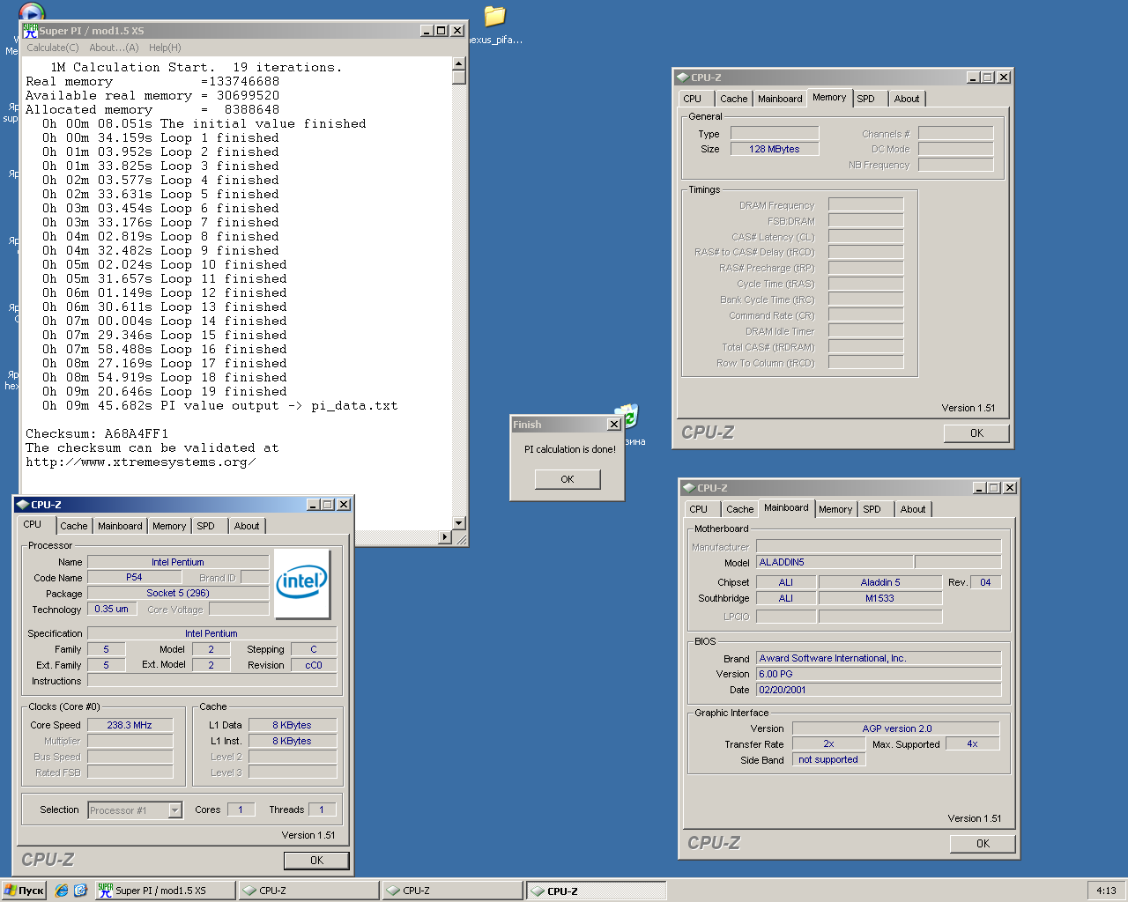1128x902 pixels.
Task: Select Memory tab in CPU-Z Mainboard window
Action: click(x=835, y=509)
